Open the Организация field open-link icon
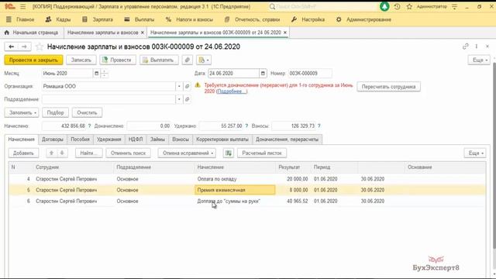The width and height of the screenshot is (496, 279). pyautogui.click(x=188, y=86)
